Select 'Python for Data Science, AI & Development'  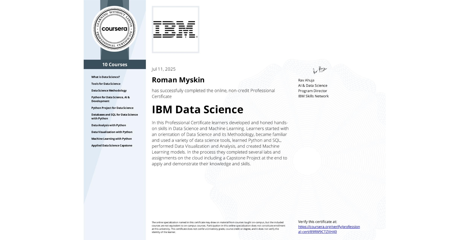click(111, 99)
